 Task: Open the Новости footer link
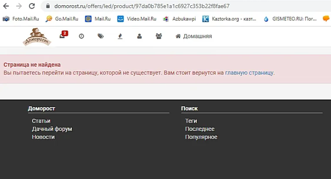coord(43,137)
